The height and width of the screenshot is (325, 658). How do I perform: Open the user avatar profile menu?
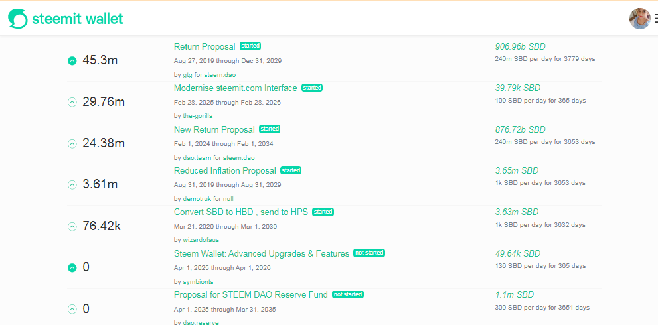click(x=640, y=19)
